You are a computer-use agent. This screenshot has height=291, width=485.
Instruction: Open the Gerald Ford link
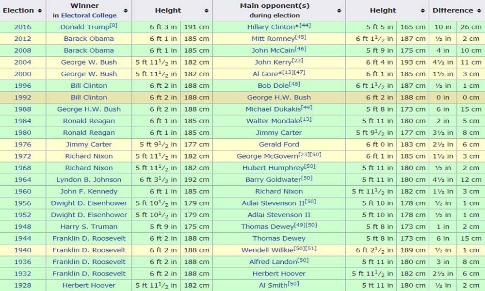click(x=279, y=145)
